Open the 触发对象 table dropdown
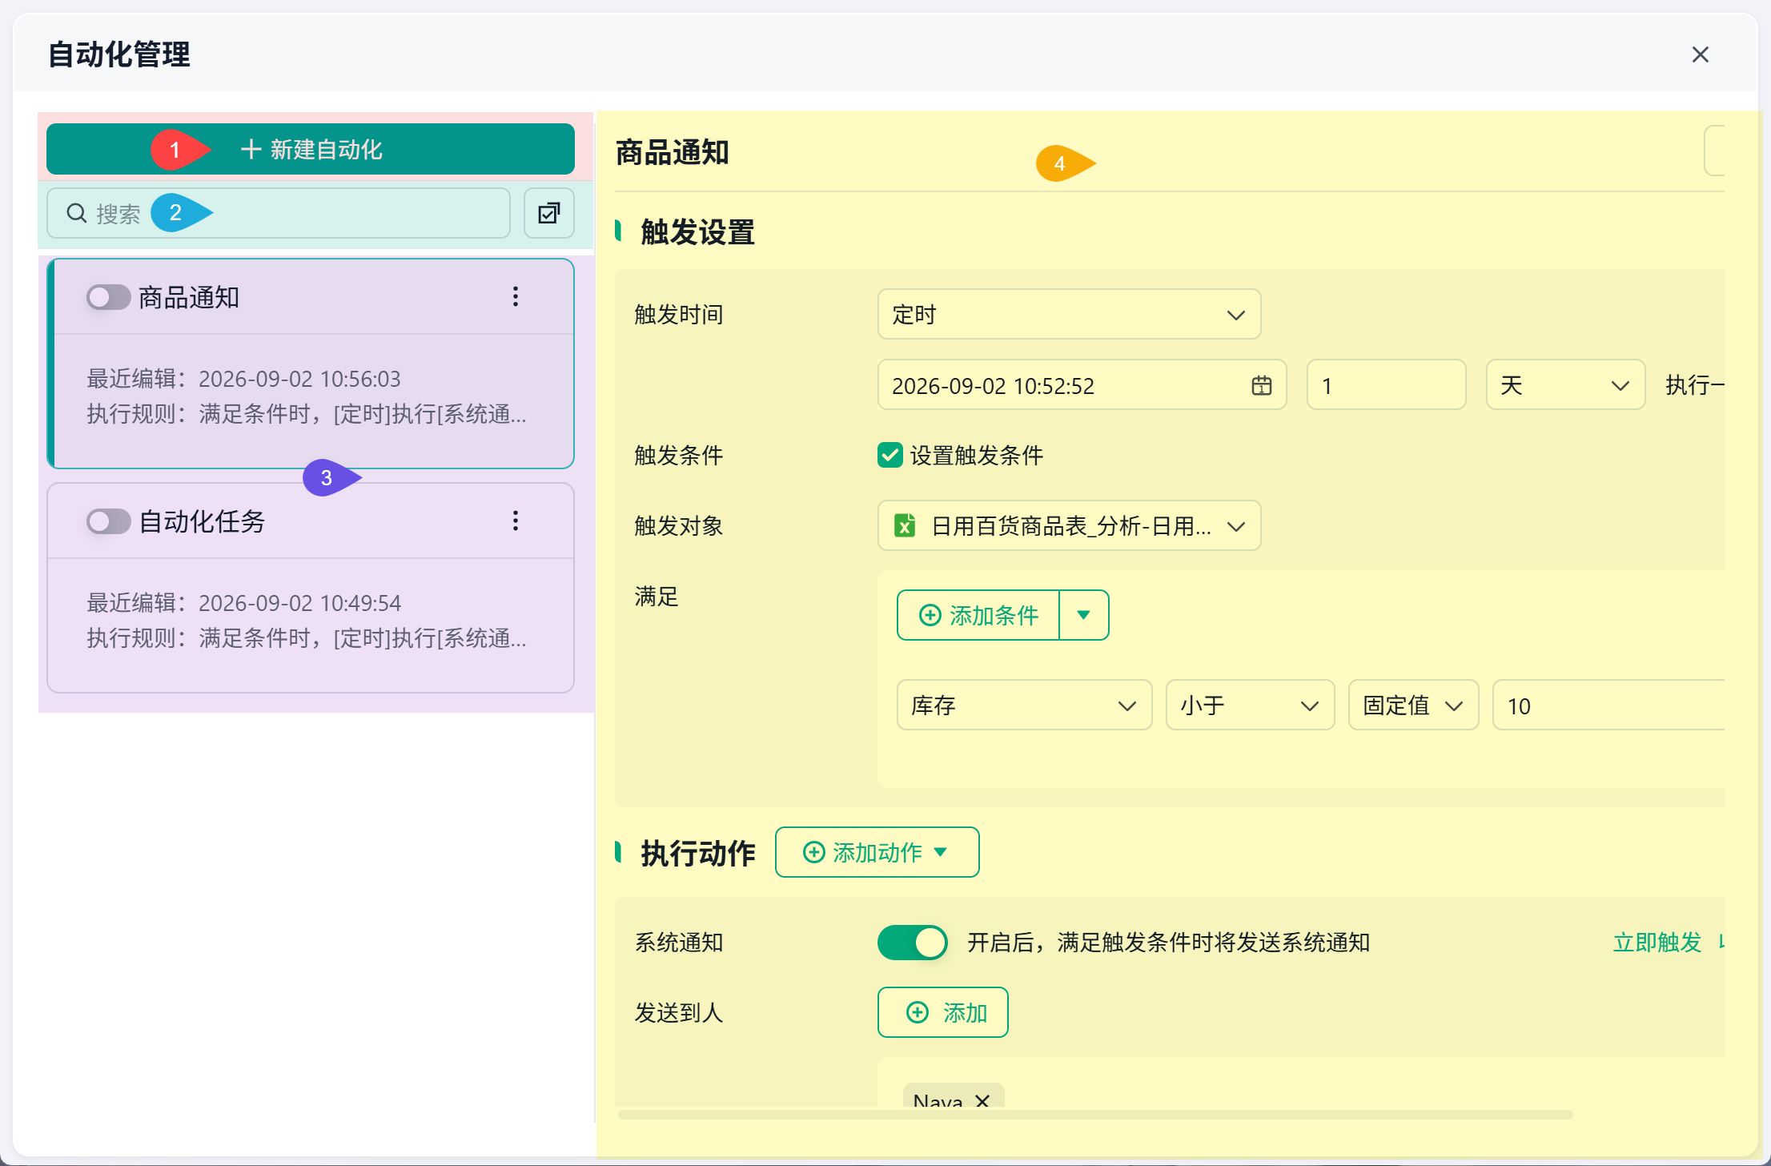Screen dimensions: 1771x1166 (x=1069, y=526)
